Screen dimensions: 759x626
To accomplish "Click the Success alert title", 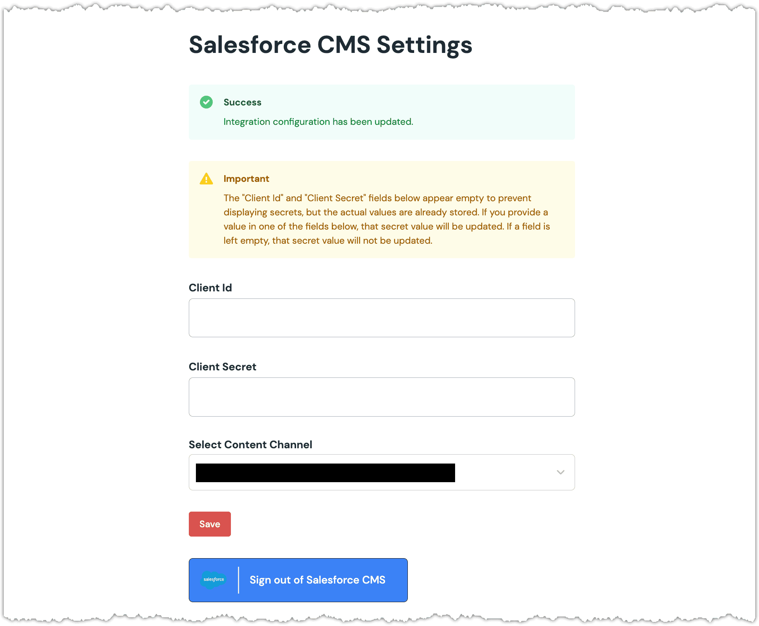I will 242,102.
